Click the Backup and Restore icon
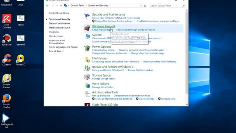Screen dimensions: 236x133 coord(87,68)
